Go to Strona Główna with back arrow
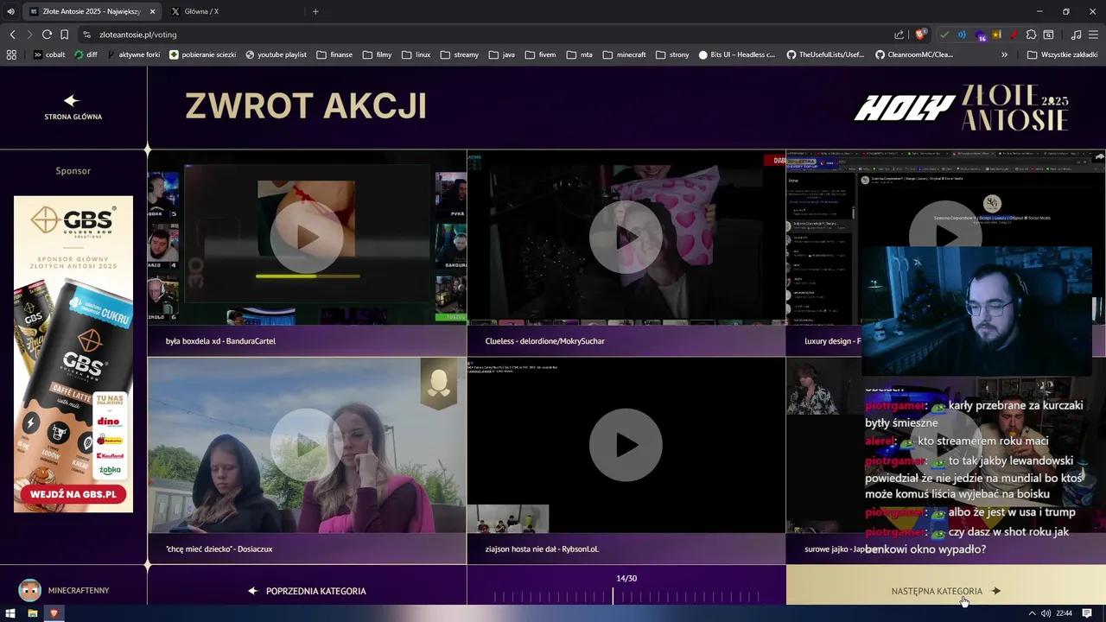The height and width of the screenshot is (622, 1106). pyautogui.click(x=73, y=107)
